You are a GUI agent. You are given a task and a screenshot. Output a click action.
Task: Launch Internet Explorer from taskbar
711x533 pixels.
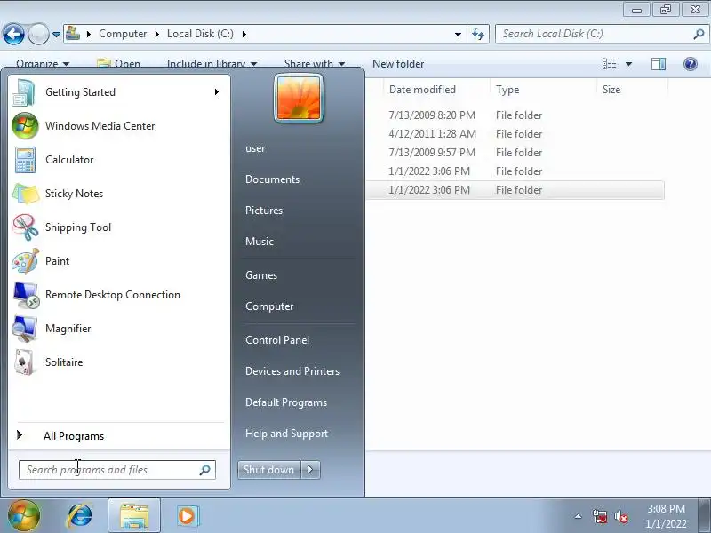[80, 516]
